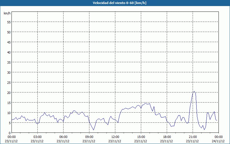The width and height of the screenshot is (230, 144).
Task: Select the 0 value on y-axis
Action: click(x=10, y=133)
